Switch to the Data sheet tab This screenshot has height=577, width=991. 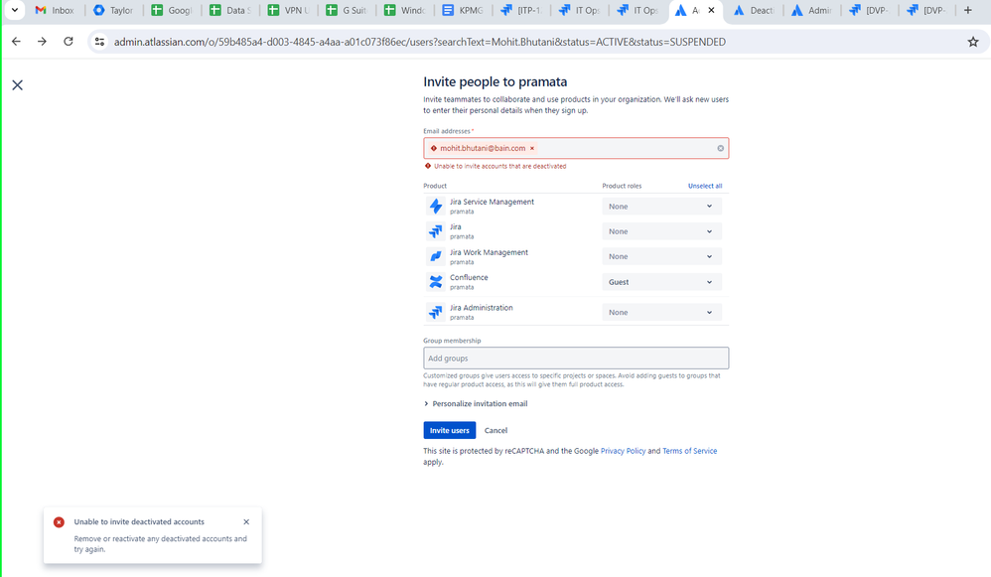coord(230,10)
